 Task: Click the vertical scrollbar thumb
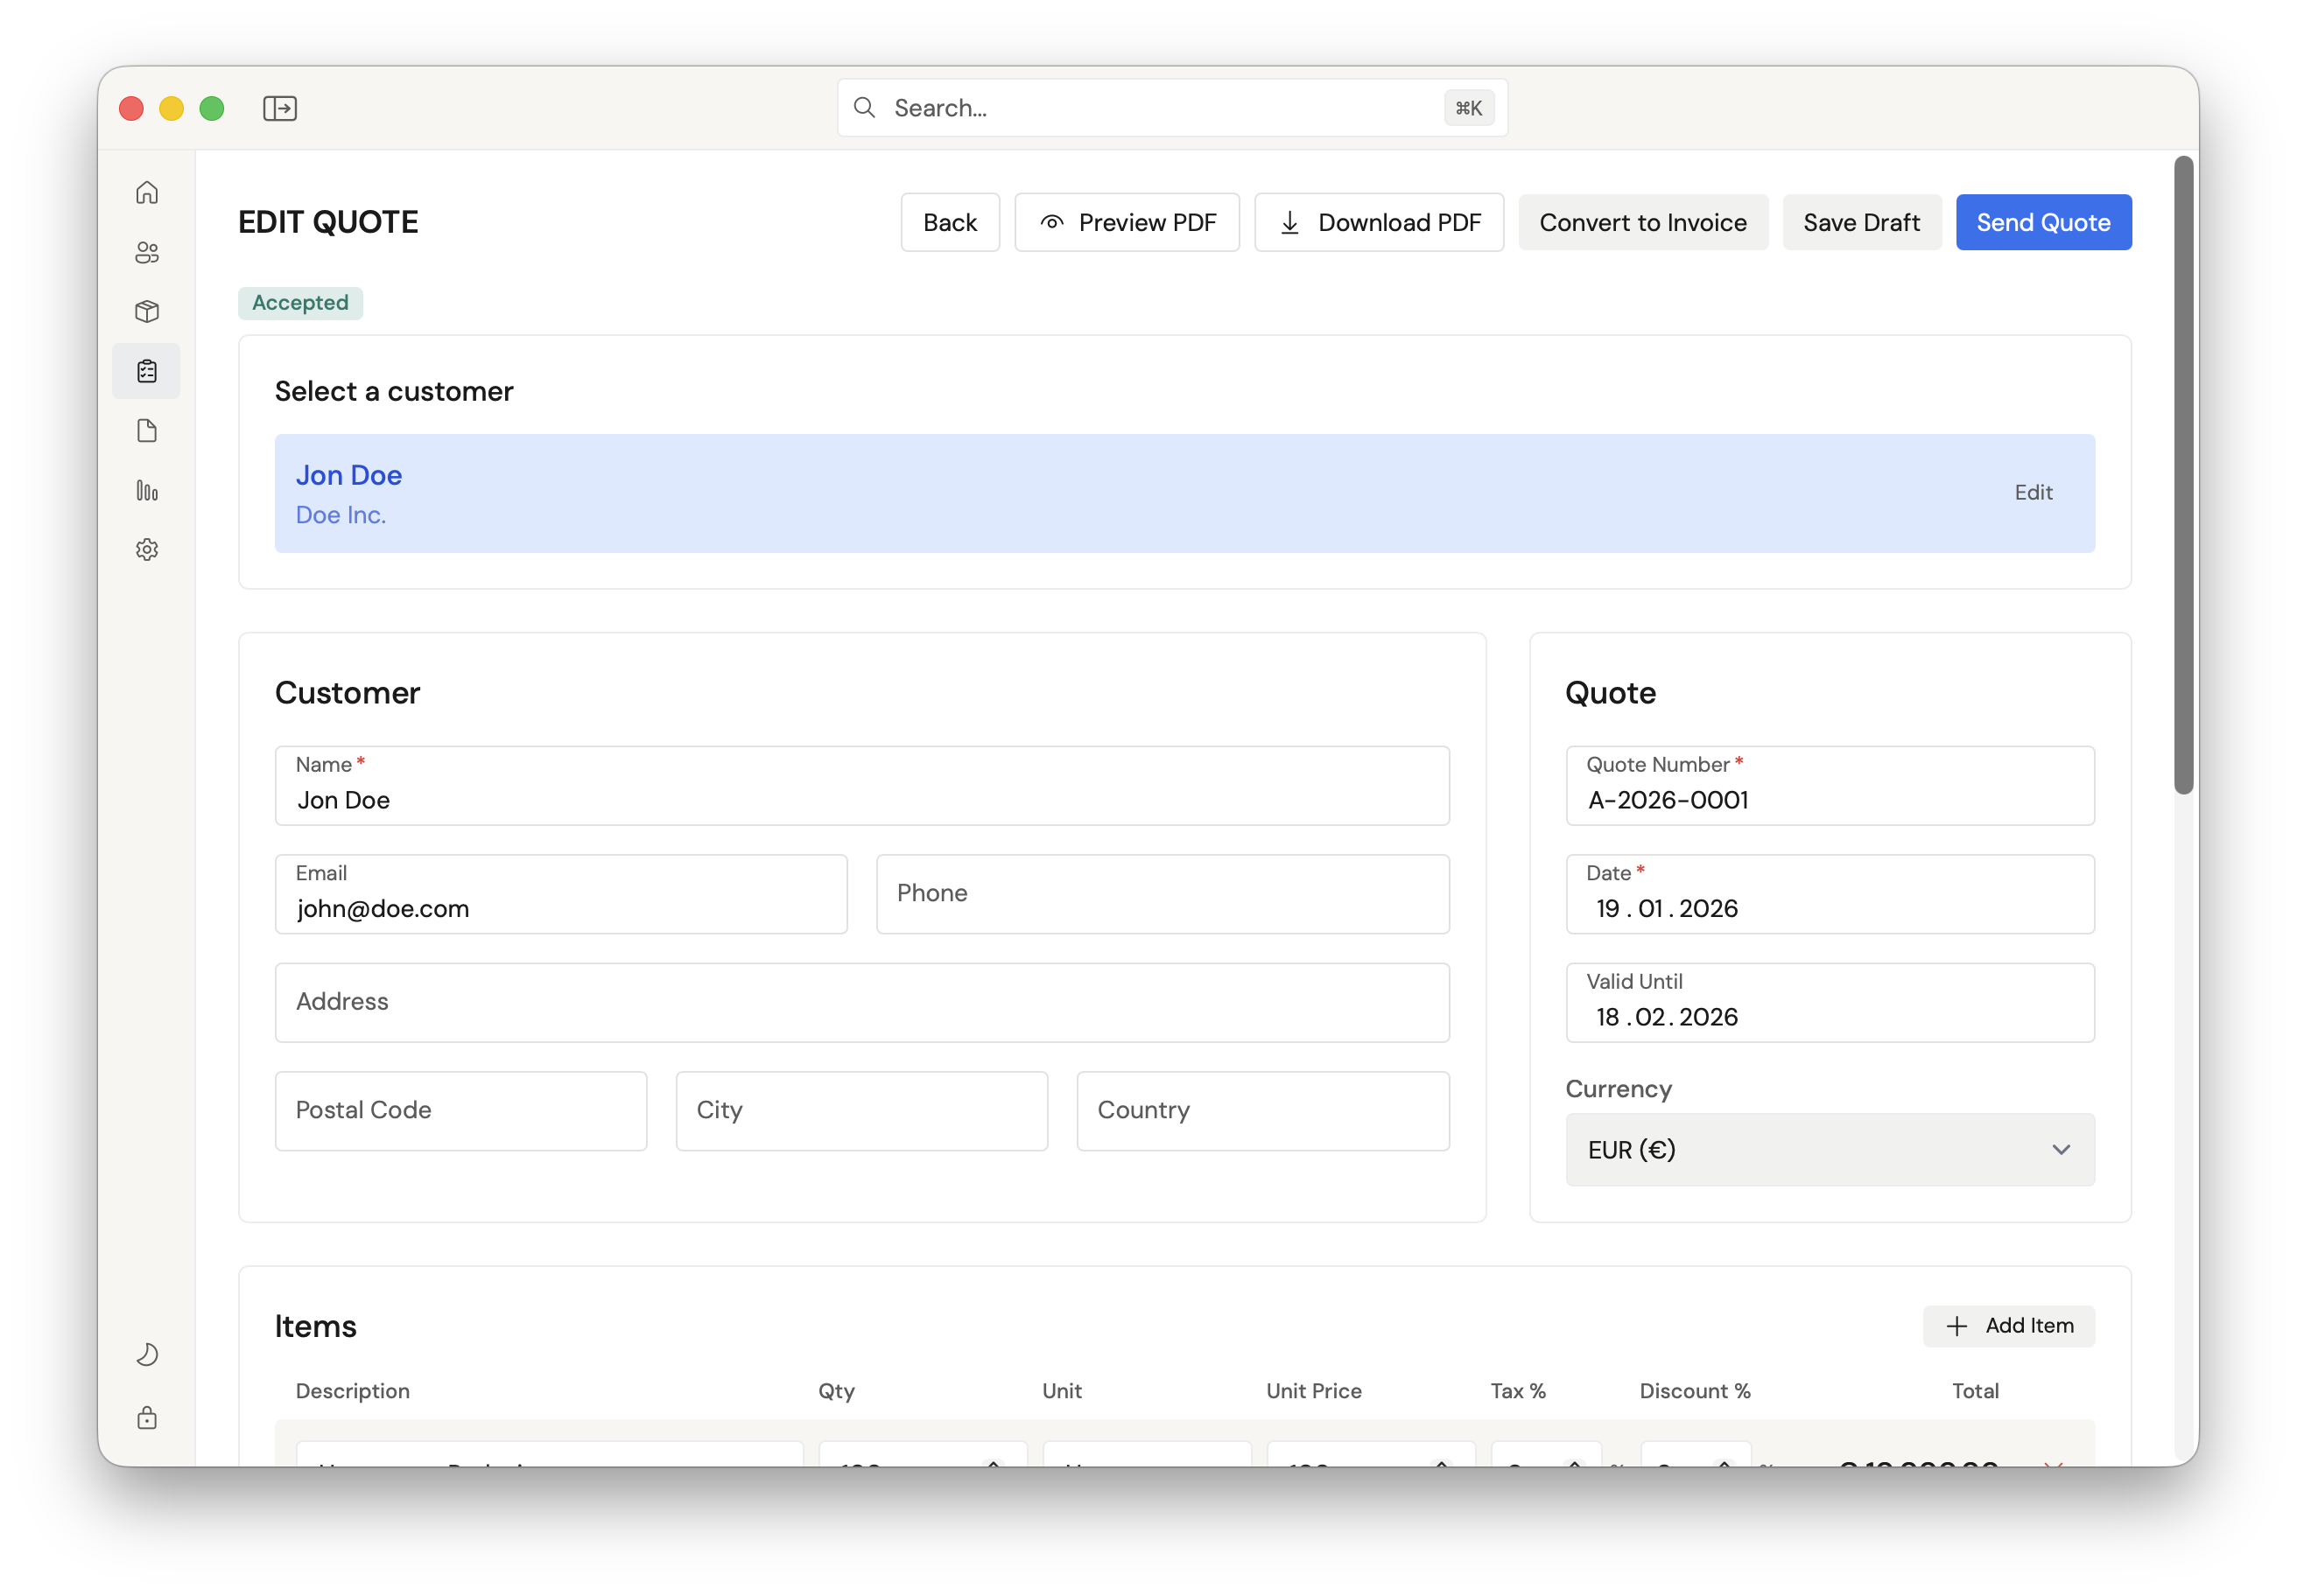click(x=2183, y=475)
